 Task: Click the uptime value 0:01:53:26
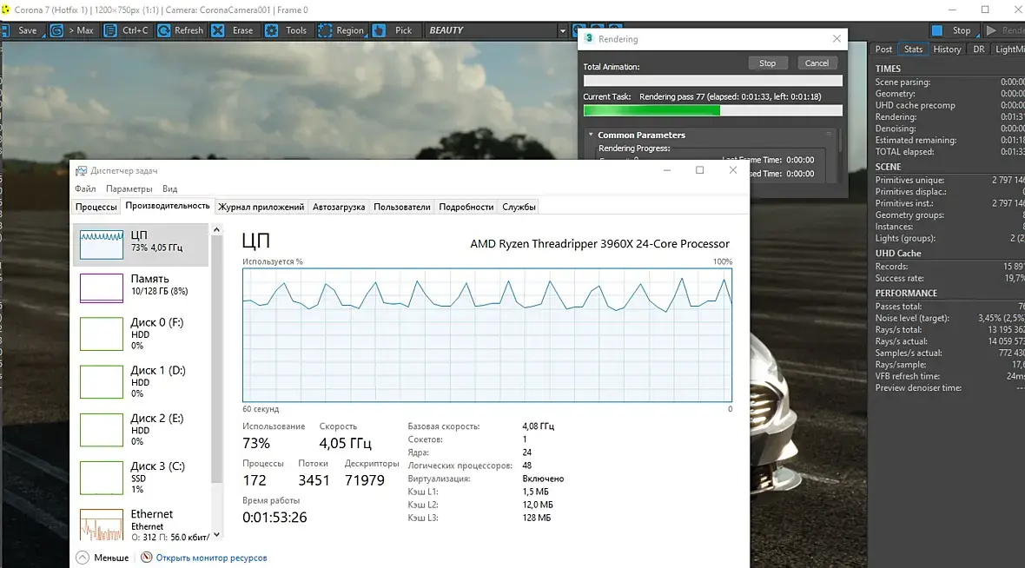(x=274, y=517)
